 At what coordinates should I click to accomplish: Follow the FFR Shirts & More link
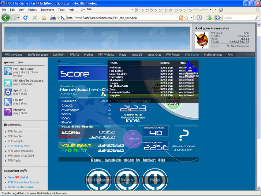tap(19, 146)
